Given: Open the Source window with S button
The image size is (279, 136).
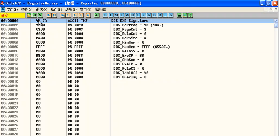Looking at the screenshot, I should click(171, 15).
